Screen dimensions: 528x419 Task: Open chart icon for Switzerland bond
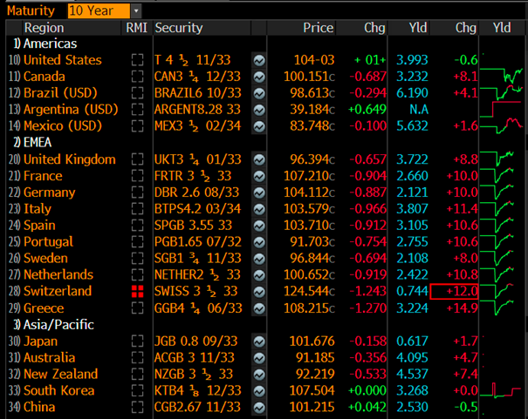pyautogui.click(x=259, y=292)
